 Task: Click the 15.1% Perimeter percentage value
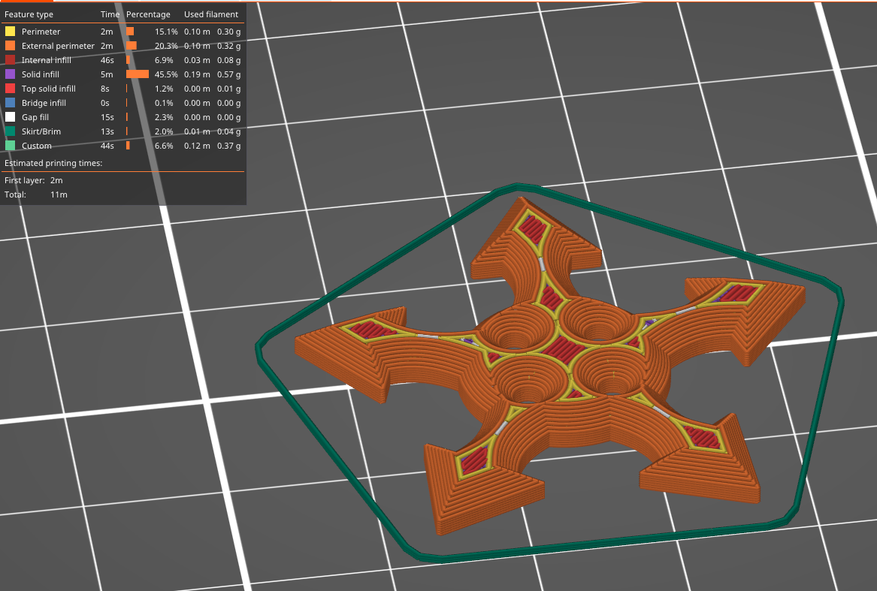pos(166,32)
